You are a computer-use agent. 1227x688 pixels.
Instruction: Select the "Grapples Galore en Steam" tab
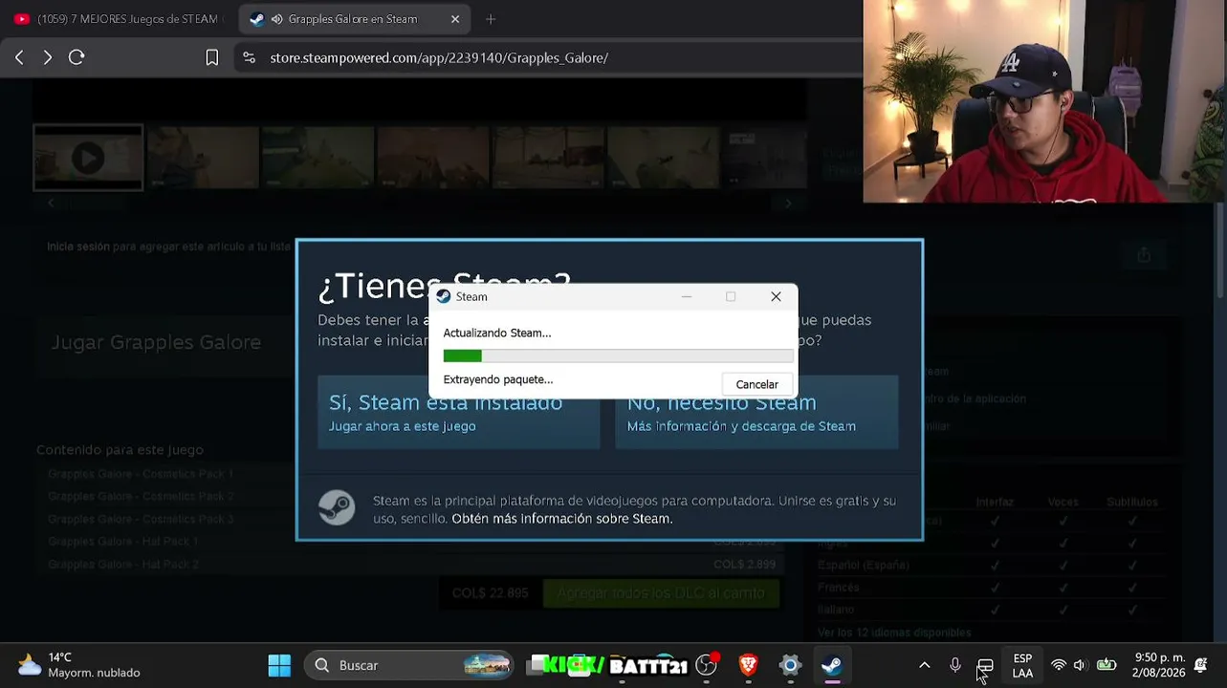click(x=356, y=19)
